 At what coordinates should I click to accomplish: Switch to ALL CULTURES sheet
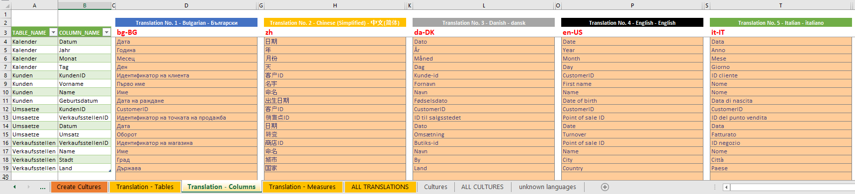pyautogui.click(x=482, y=187)
